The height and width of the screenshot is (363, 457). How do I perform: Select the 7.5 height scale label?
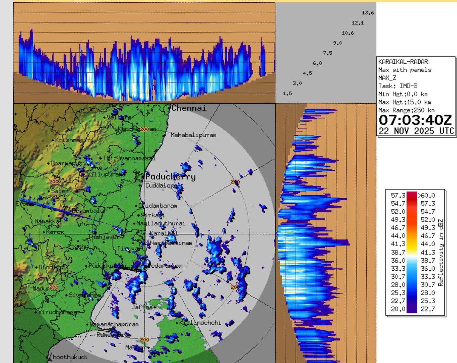tap(328, 53)
